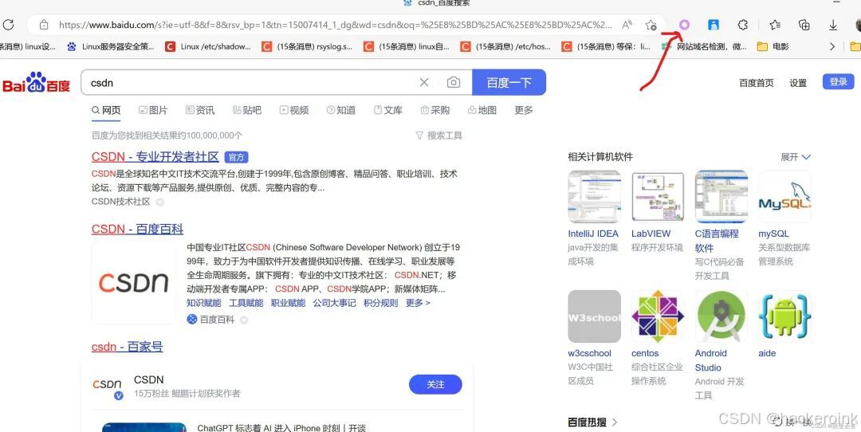Viewport: 861px width, 432px height.
Task: Open 公司大事记 sublink
Action: click(334, 303)
